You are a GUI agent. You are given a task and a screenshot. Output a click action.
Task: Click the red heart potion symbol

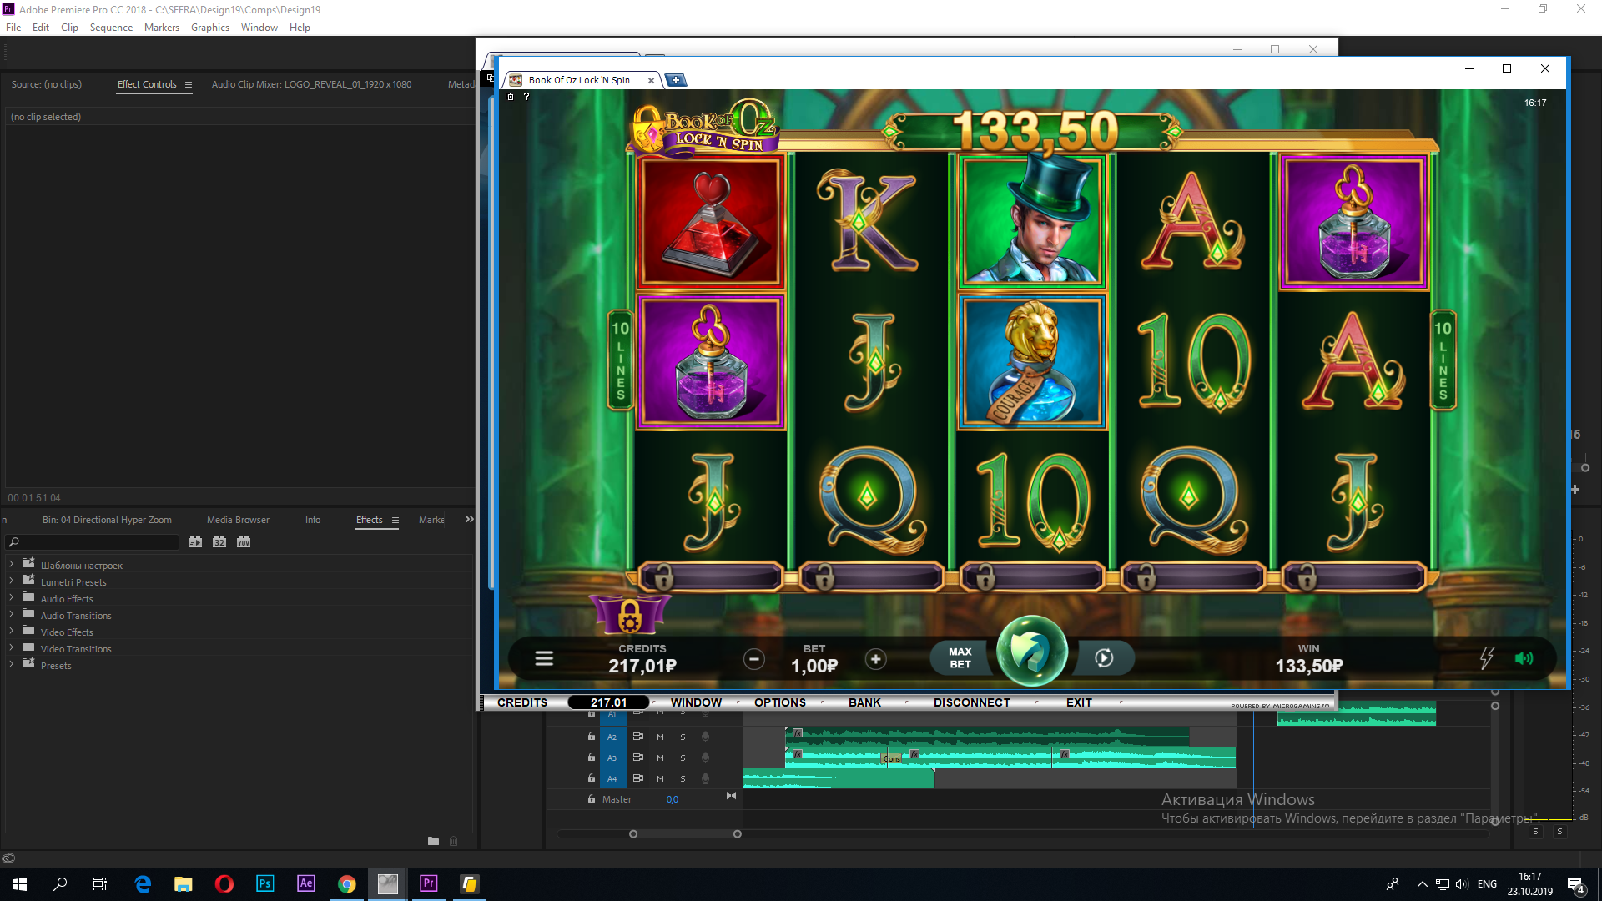710,222
